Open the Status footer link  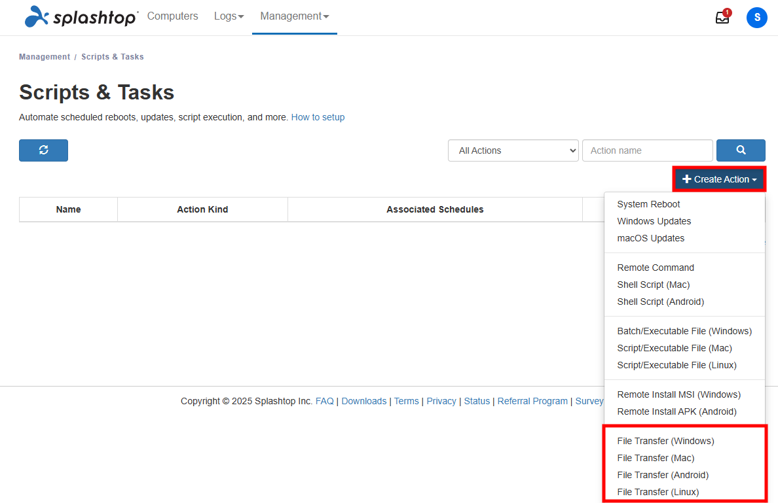(477, 402)
